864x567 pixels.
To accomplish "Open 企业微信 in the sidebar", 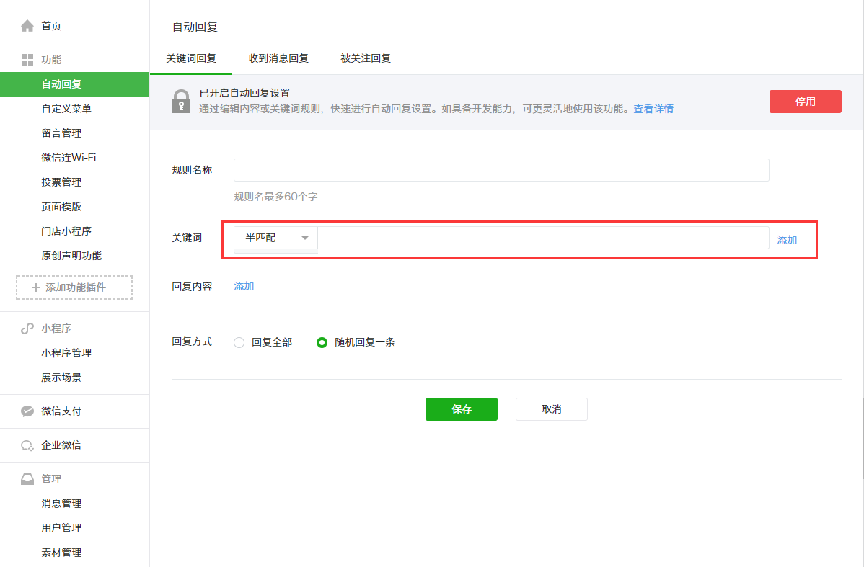I will (x=61, y=445).
